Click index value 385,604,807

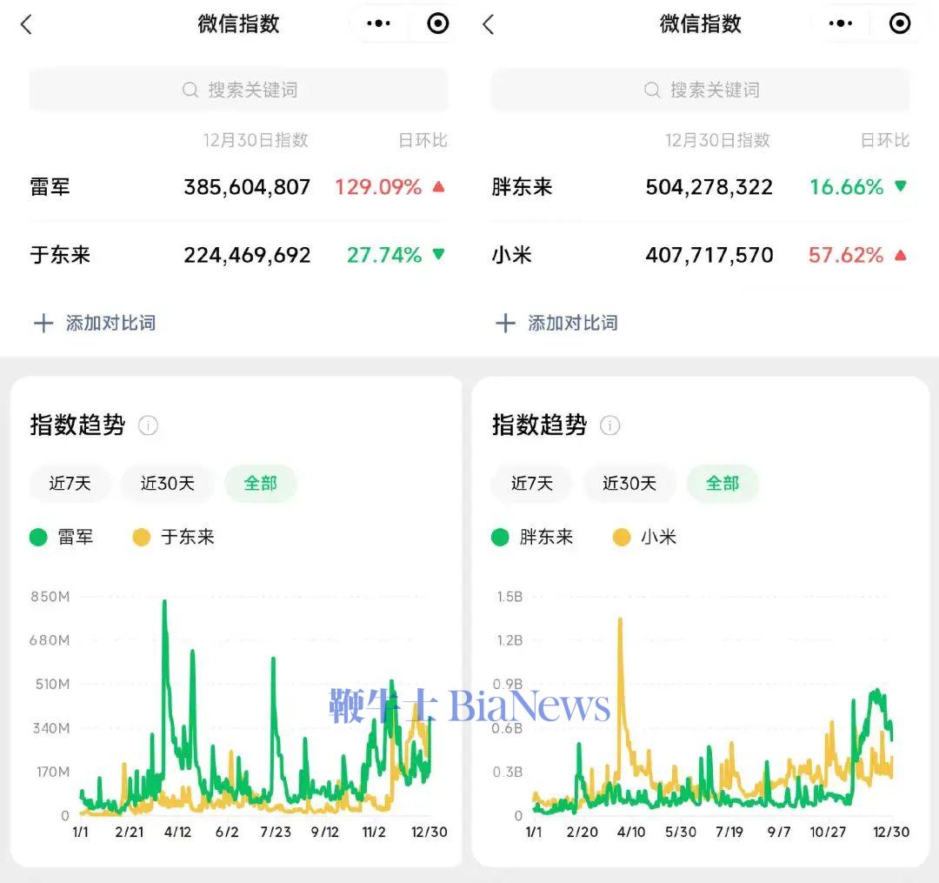tap(247, 188)
